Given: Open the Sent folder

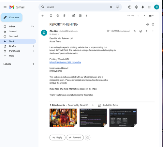Looking at the screenshot, I should pos(18,41).
